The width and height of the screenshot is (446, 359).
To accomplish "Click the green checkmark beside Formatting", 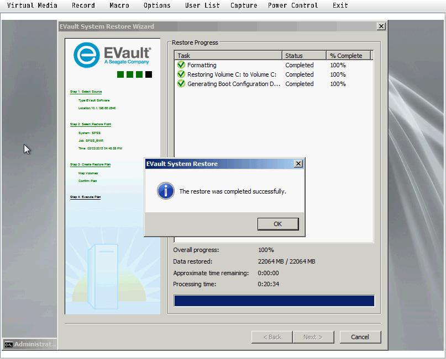I will point(181,65).
